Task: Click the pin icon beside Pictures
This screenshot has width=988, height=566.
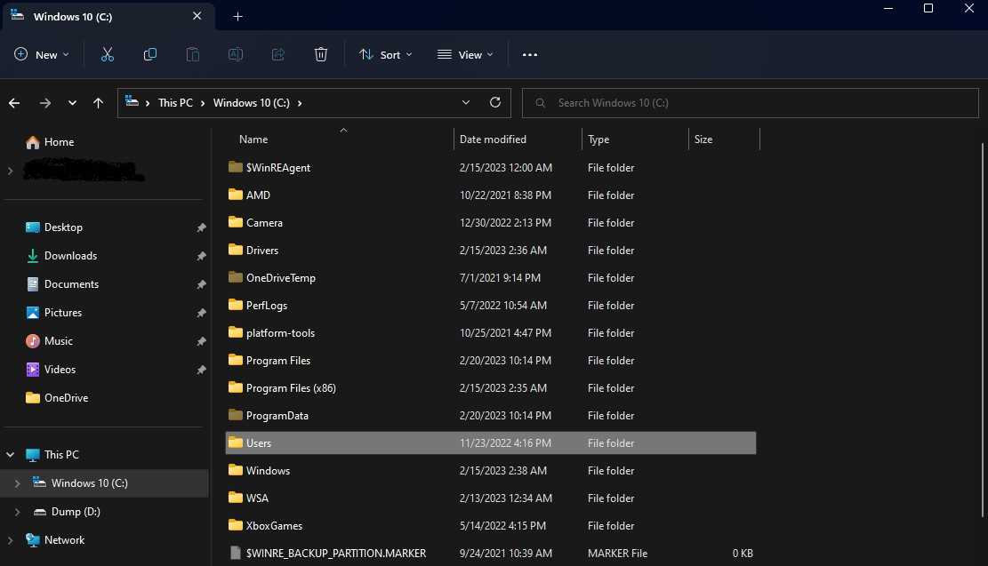Action: pyautogui.click(x=201, y=313)
